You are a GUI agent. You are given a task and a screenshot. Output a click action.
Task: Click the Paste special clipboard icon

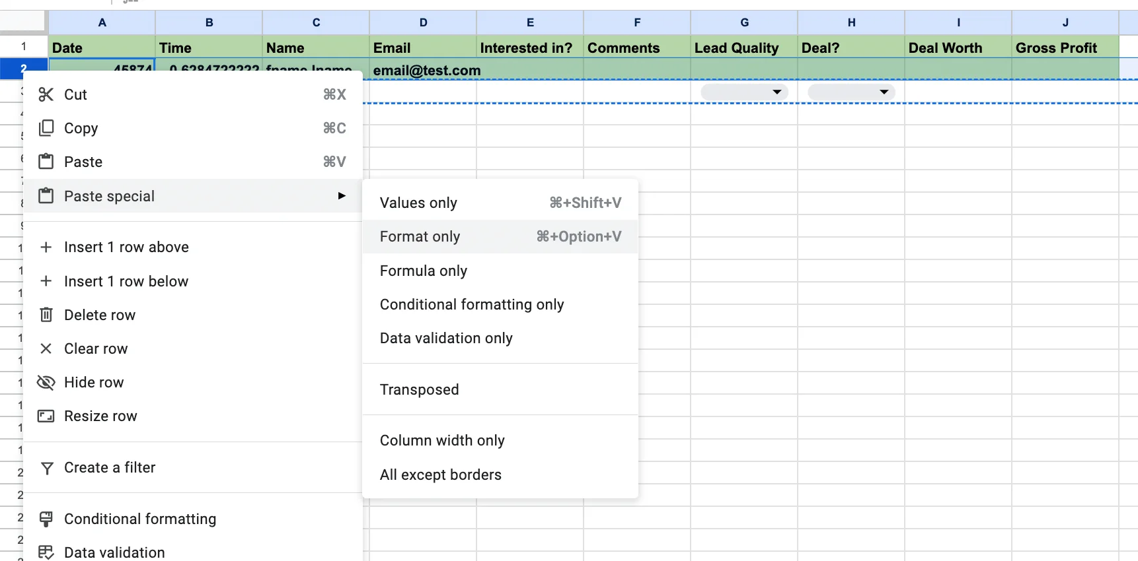click(x=46, y=196)
